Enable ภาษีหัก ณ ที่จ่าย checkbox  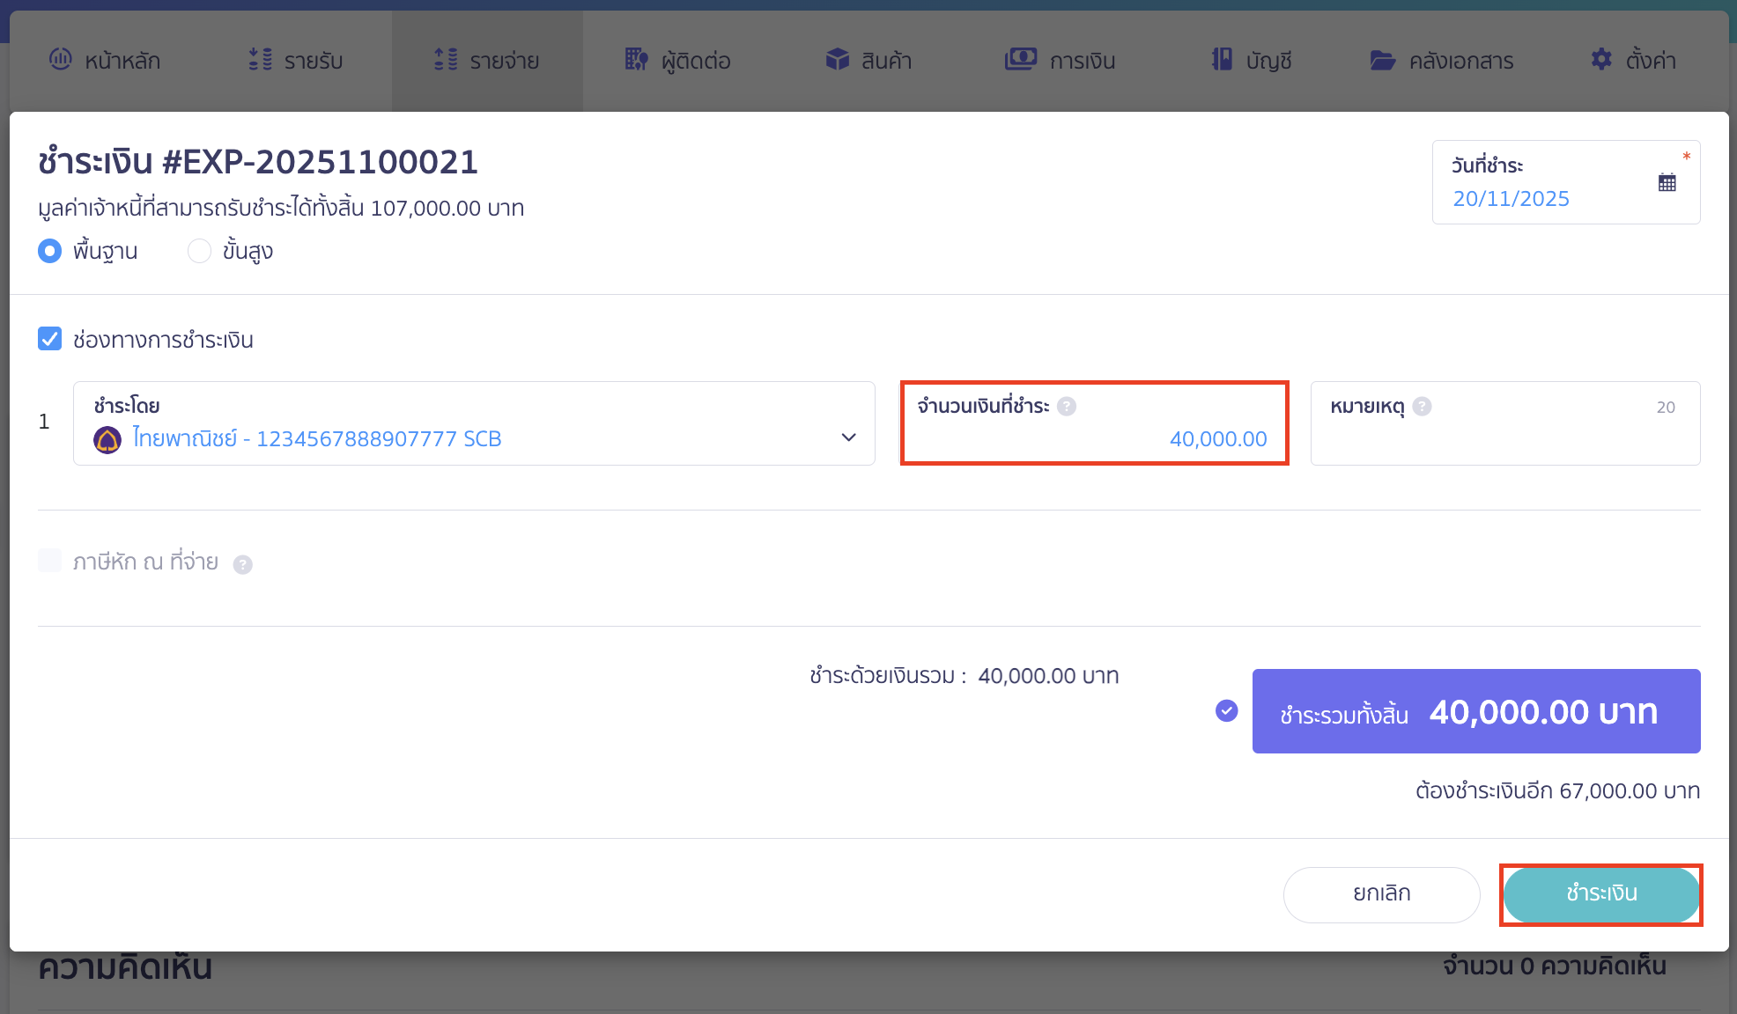pos(50,561)
